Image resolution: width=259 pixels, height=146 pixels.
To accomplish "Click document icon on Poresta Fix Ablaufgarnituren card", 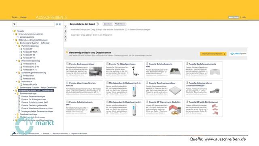I will click(107, 64).
